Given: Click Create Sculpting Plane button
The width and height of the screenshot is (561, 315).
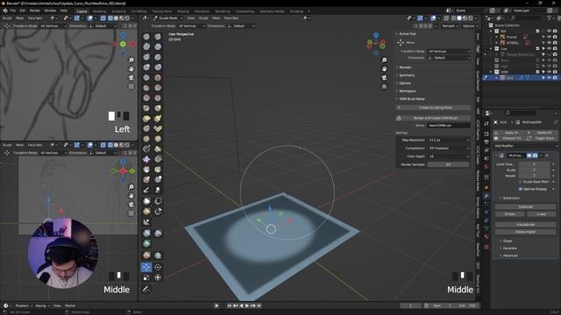Looking at the screenshot, I should pos(433,108).
